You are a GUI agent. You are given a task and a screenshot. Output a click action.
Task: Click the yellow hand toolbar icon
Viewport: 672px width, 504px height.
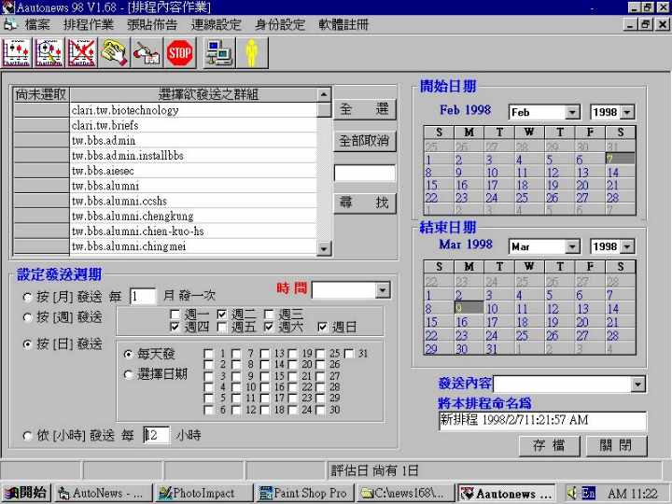tap(114, 52)
